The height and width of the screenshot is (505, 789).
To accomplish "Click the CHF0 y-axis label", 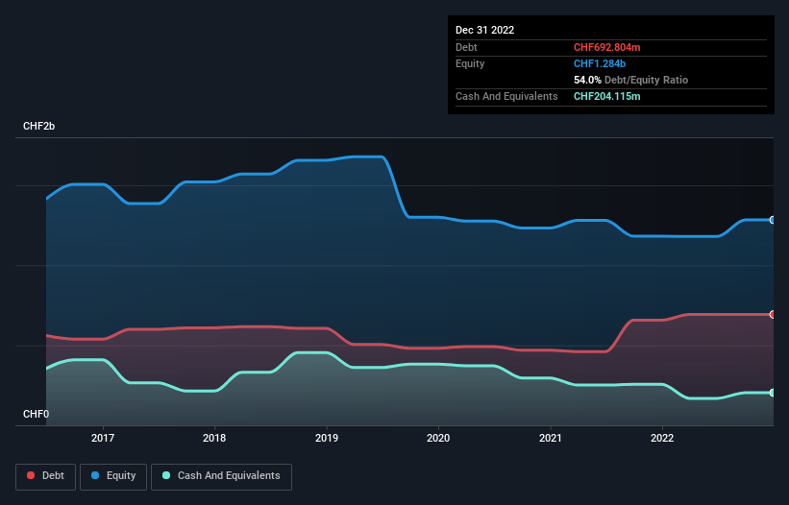I will (37, 414).
